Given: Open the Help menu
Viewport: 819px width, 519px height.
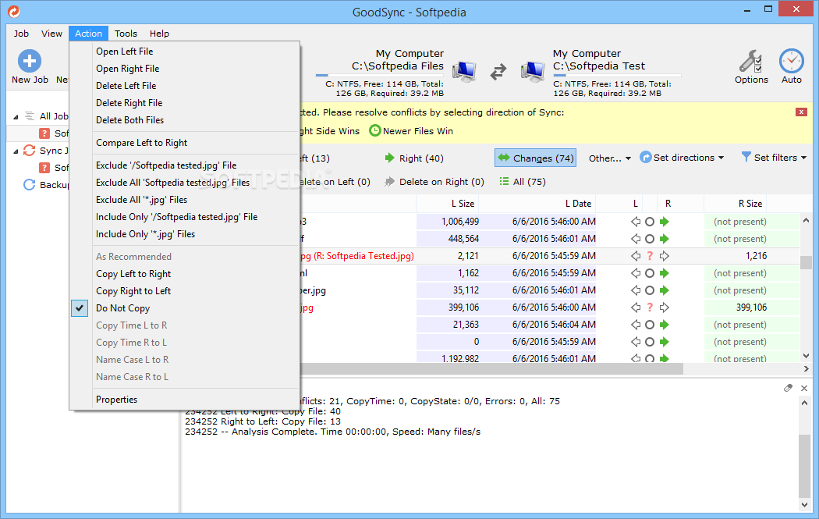Looking at the screenshot, I should click(159, 34).
